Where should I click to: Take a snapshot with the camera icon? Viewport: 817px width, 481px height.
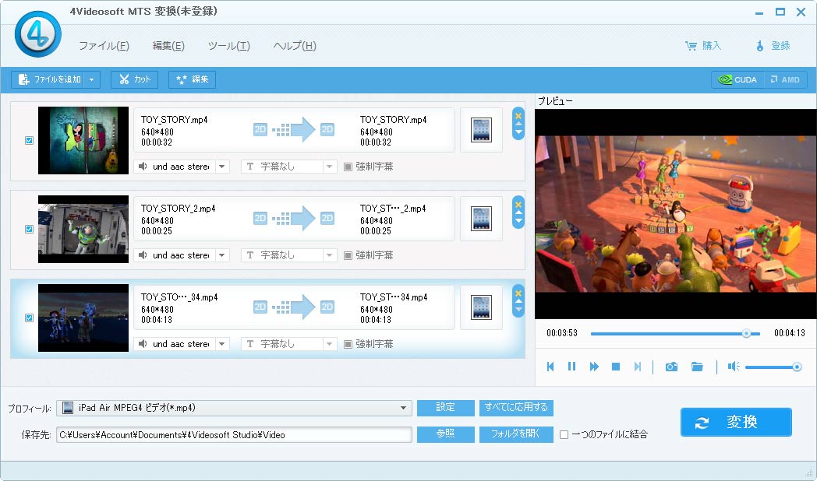671,367
